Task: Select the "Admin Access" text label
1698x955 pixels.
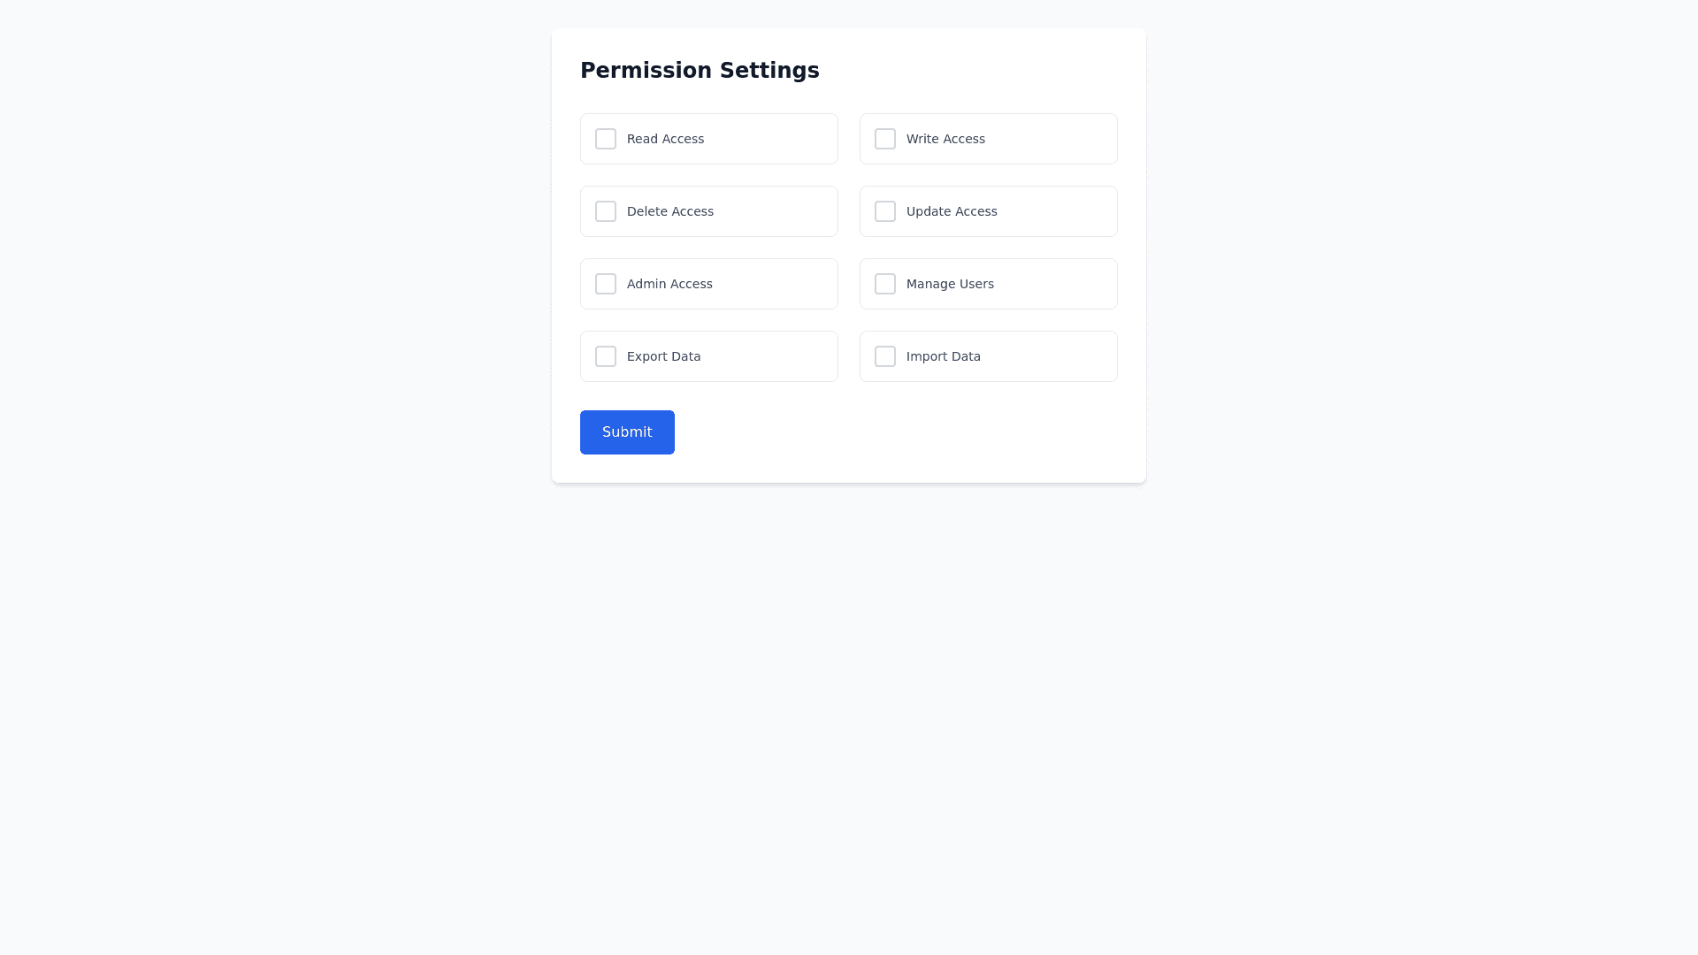Action: (x=669, y=284)
